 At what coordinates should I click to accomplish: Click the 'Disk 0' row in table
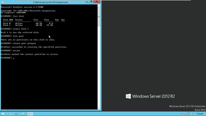[x=28, y=23]
